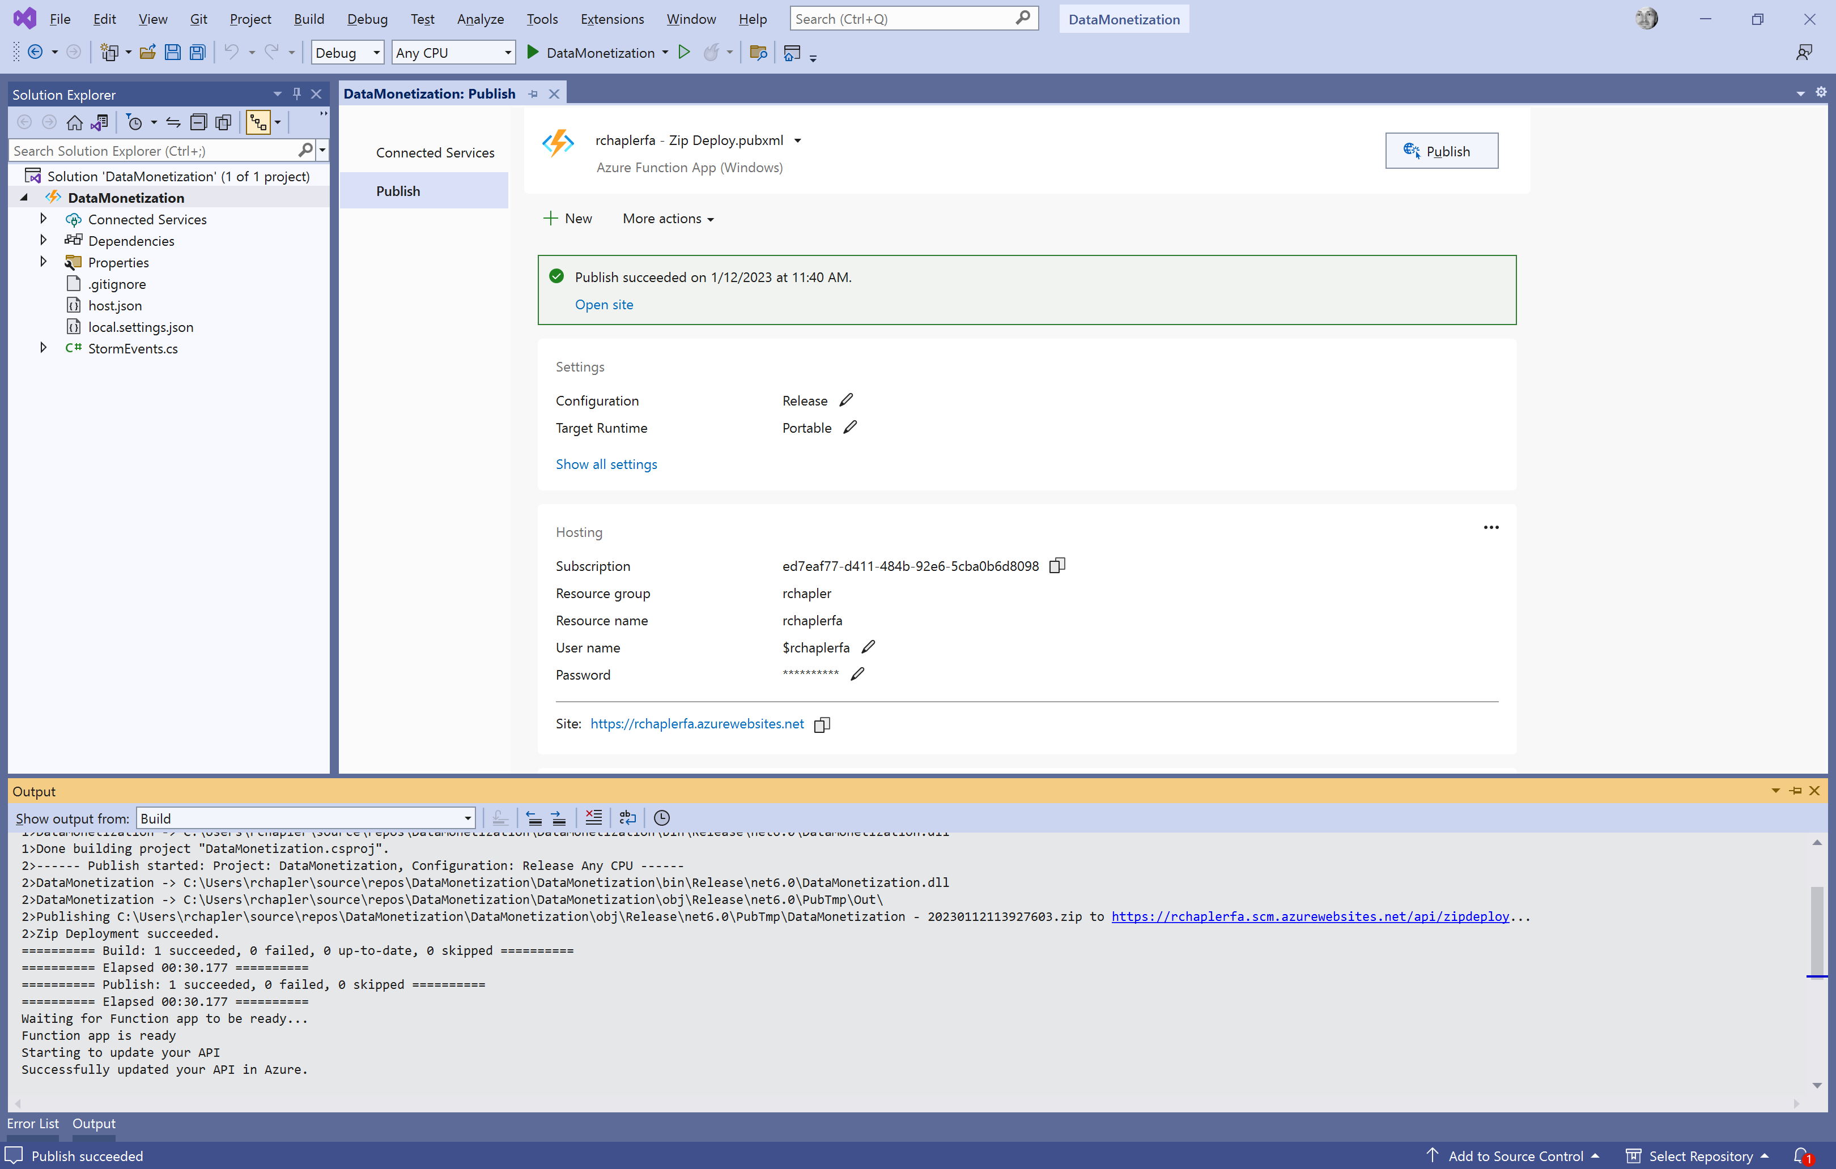Open the Show output from Build dropdown
The width and height of the screenshot is (1836, 1169).
point(306,818)
